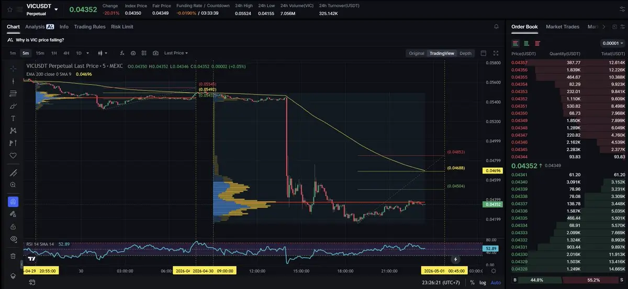Screen dimensions: 628x289
Task: Switch to the Chart tab
Action: tap(13, 27)
